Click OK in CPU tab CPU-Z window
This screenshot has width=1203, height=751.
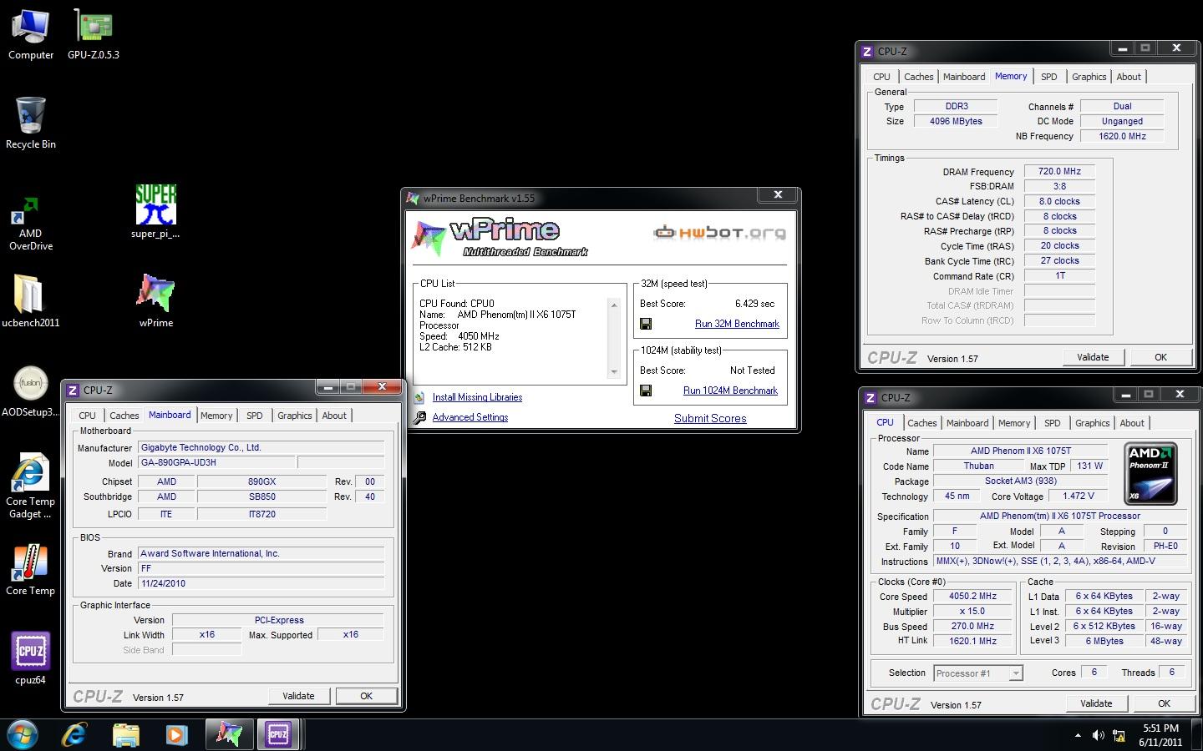coord(1164,703)
